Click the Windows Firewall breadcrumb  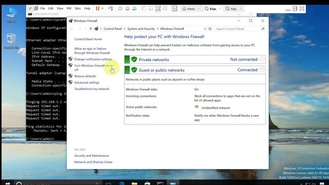172,29
